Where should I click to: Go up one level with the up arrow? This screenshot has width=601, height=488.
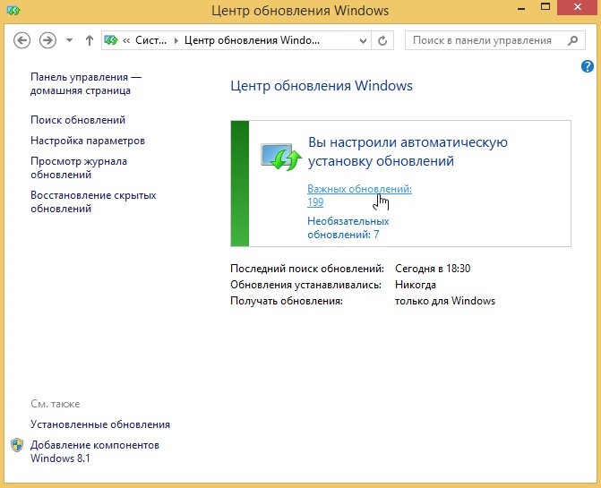(90, 40)
